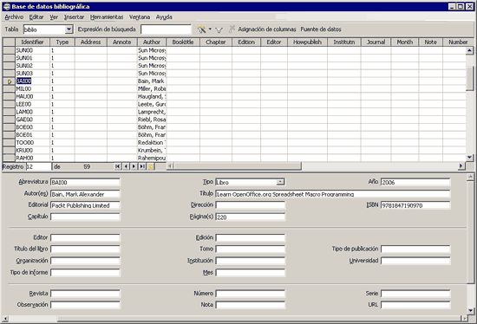Go to the previous record
Image resolution: width=477 pixels, height=324 pixels.
(126, 166)
